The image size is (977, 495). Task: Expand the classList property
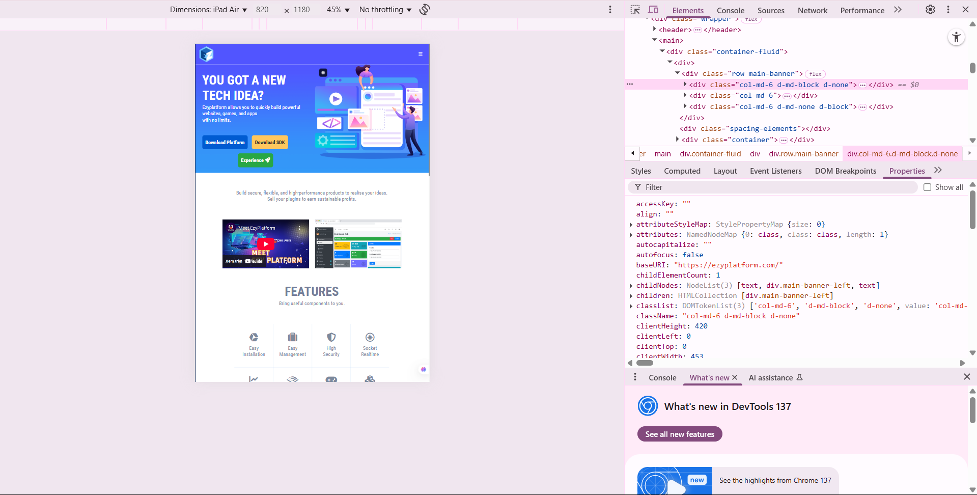coord(631,306)
